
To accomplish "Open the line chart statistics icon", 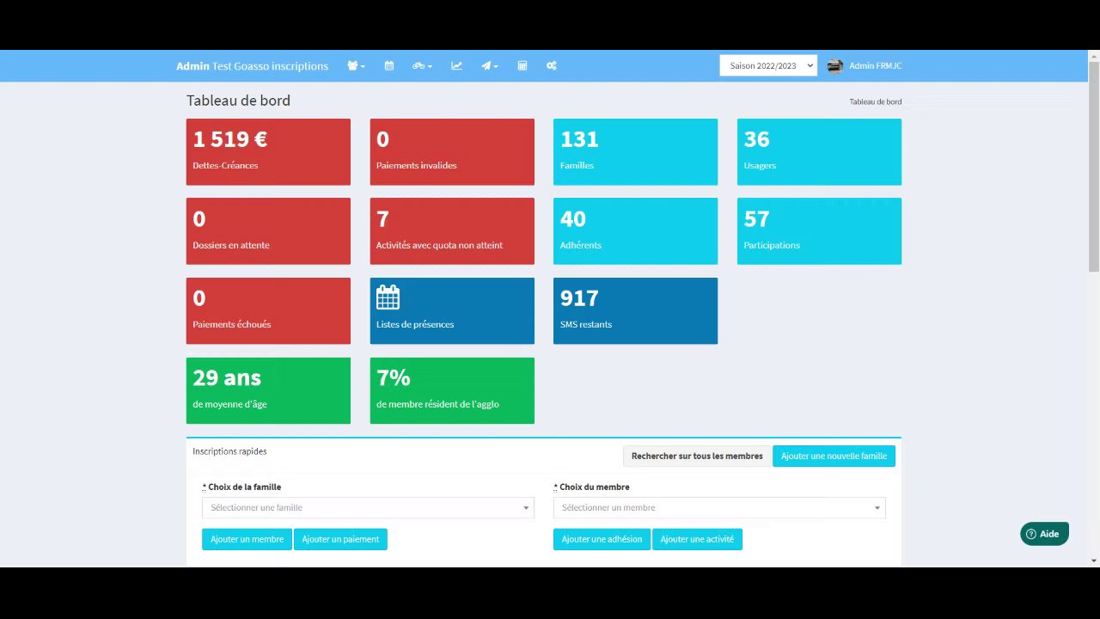I will coord(457,66).
